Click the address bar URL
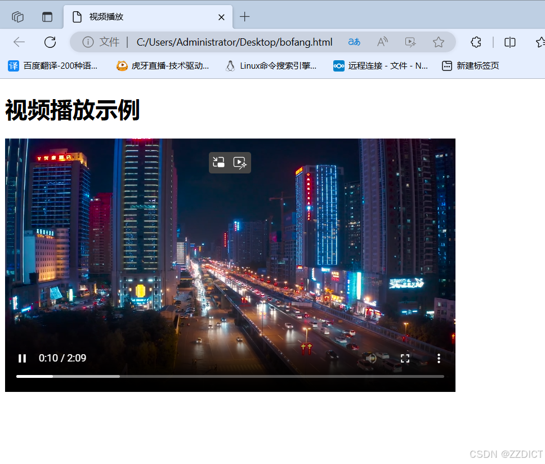Image resolution: width=545 pixels, height=464 pixels. point(234,42)
